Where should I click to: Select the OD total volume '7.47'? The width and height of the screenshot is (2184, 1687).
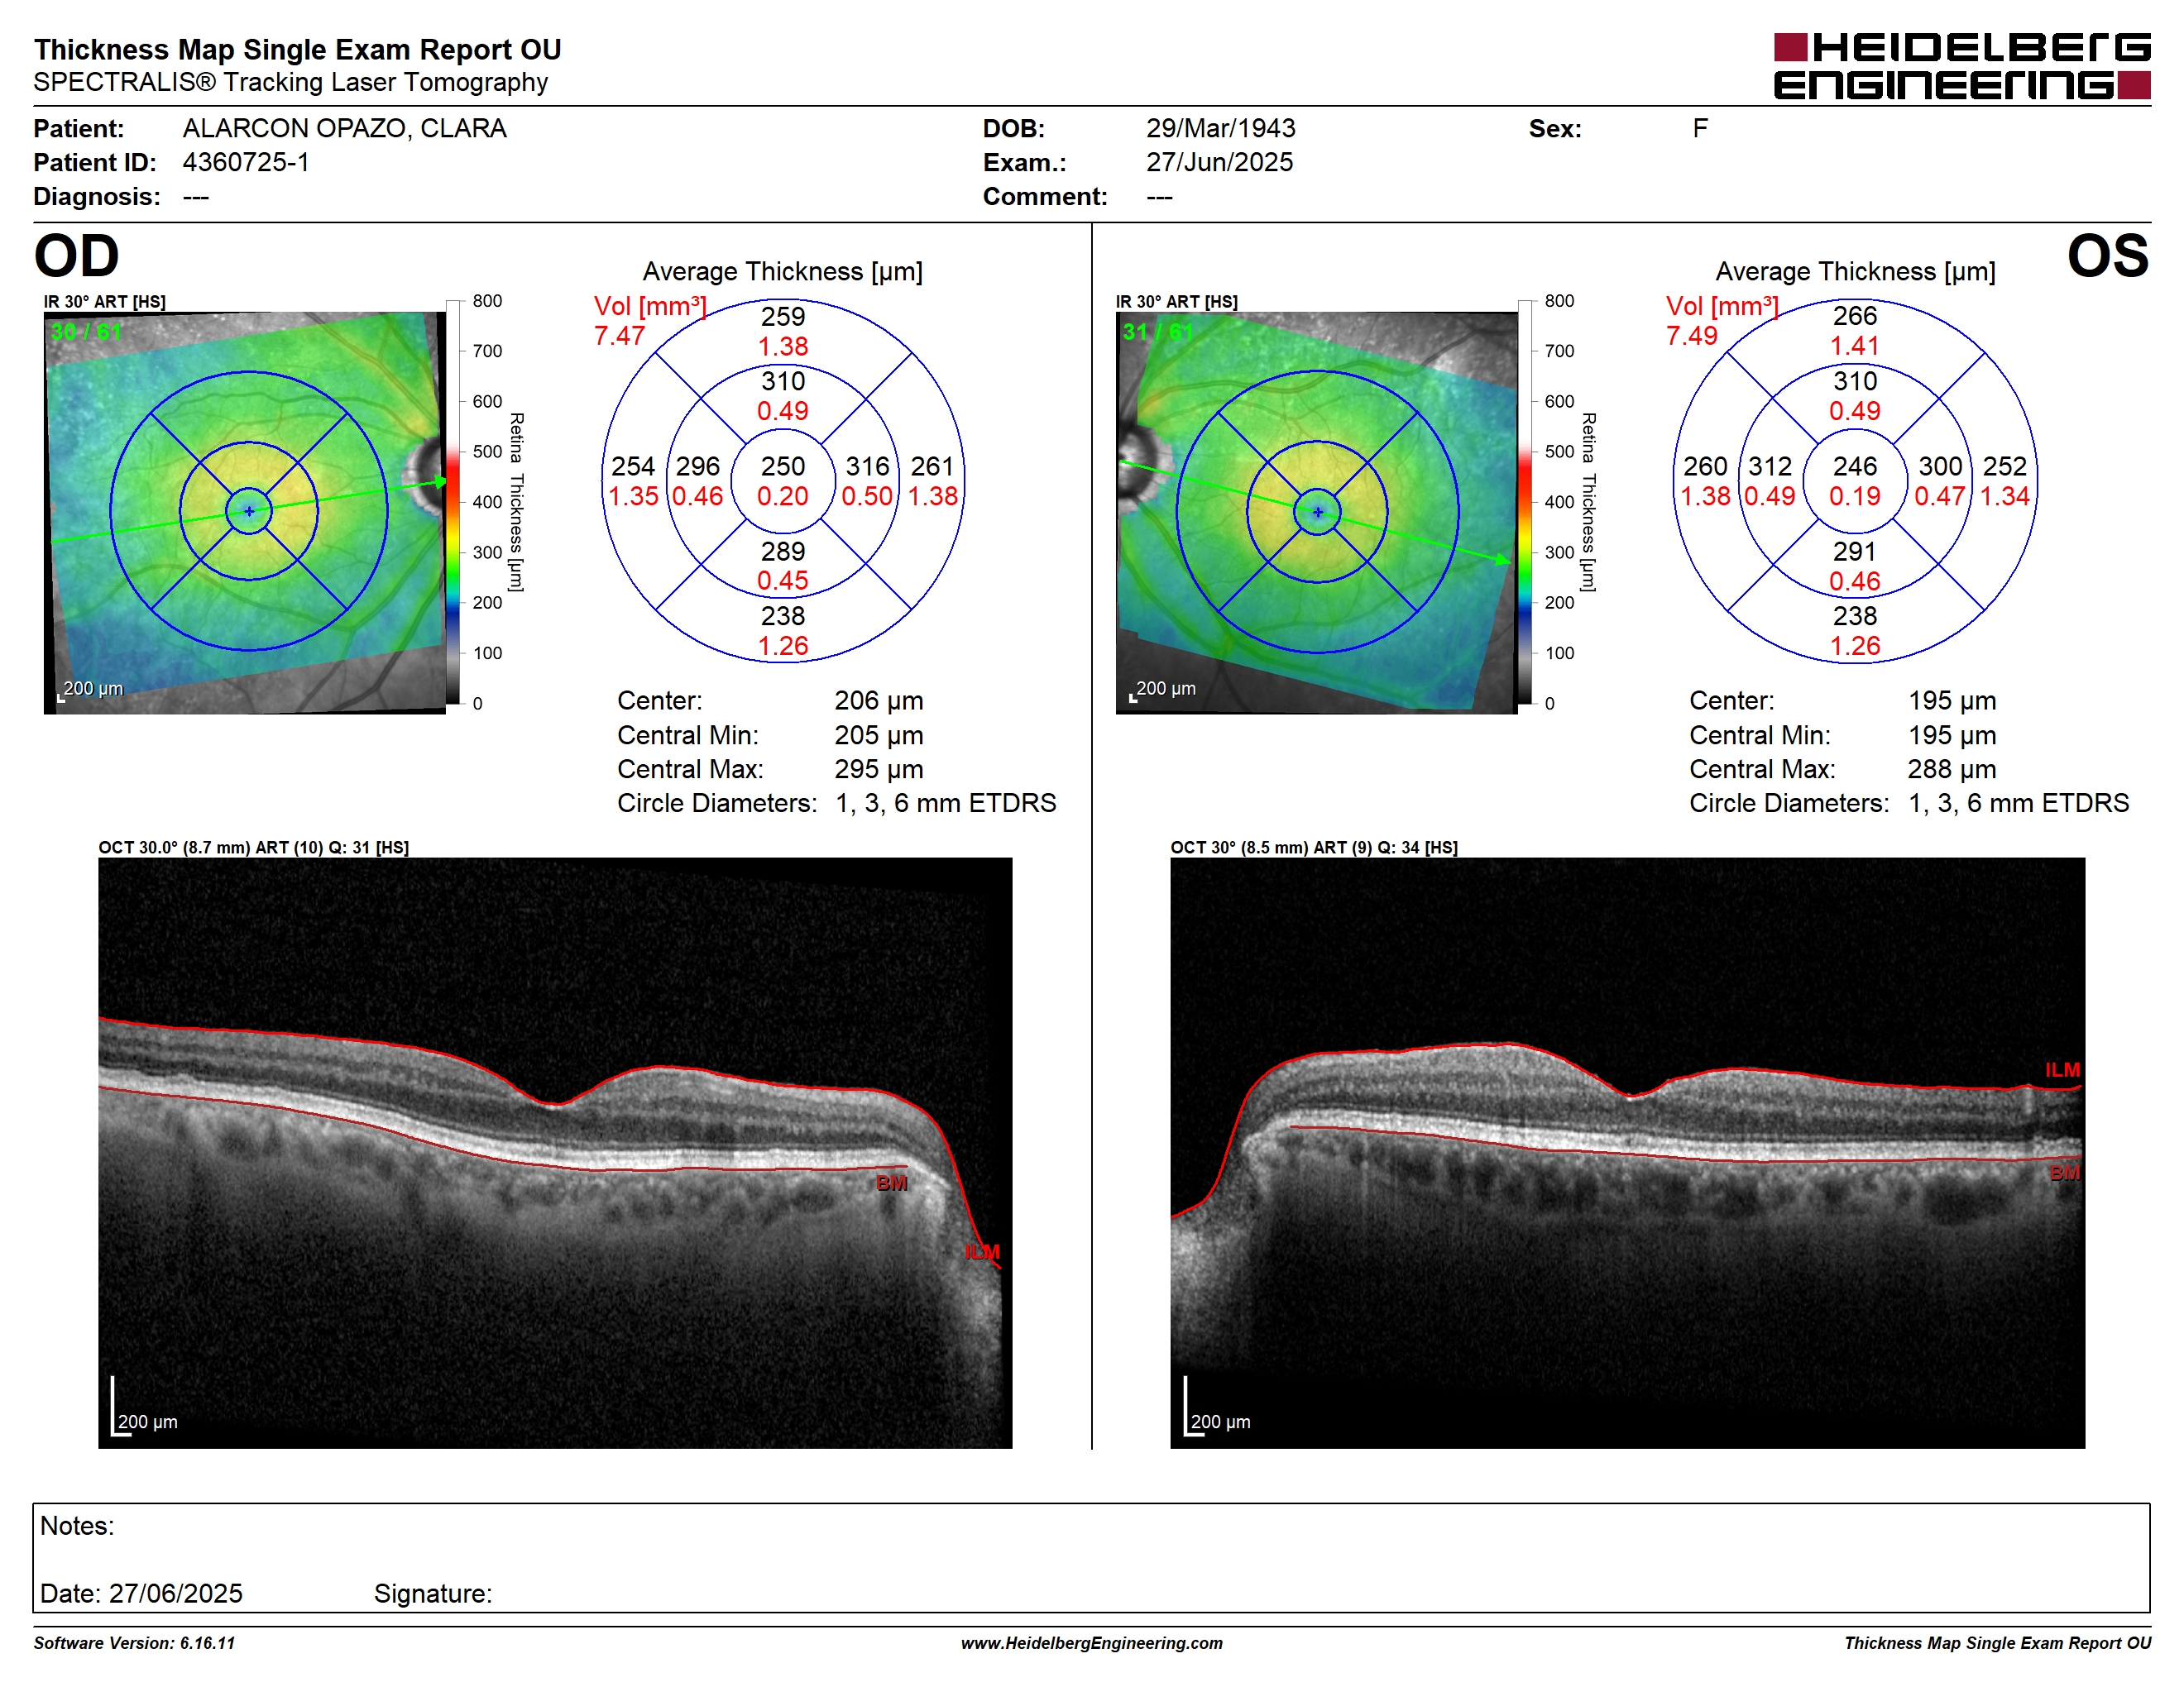(x=619, y=336)
